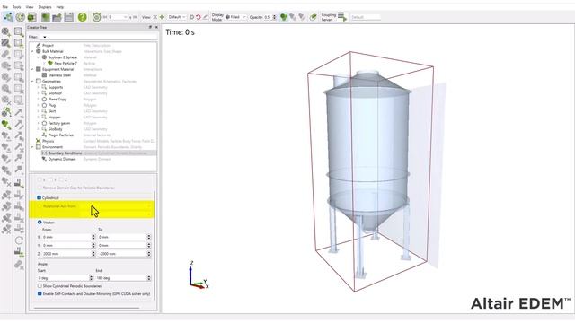This screenshot has height=323, width=575.
Task: Open the Display Mode Filled dropdown
Action: [x=235, y=17]
